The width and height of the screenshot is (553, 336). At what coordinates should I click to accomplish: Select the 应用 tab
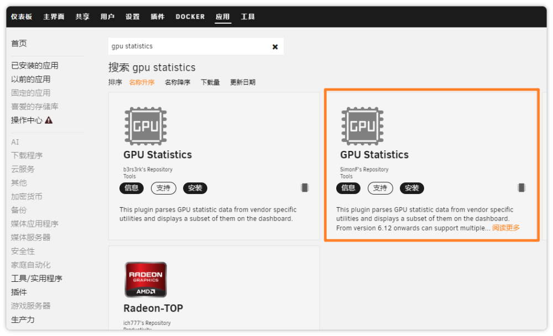point(223,17)
